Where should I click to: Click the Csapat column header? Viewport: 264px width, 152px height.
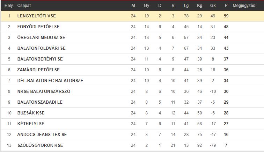24,6
